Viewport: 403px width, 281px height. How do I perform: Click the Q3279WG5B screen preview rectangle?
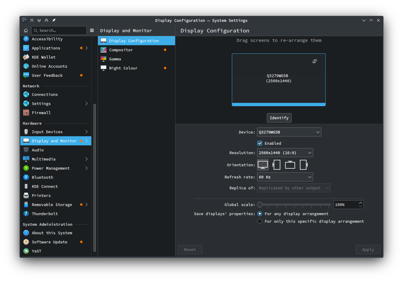(x=279, y=80)
